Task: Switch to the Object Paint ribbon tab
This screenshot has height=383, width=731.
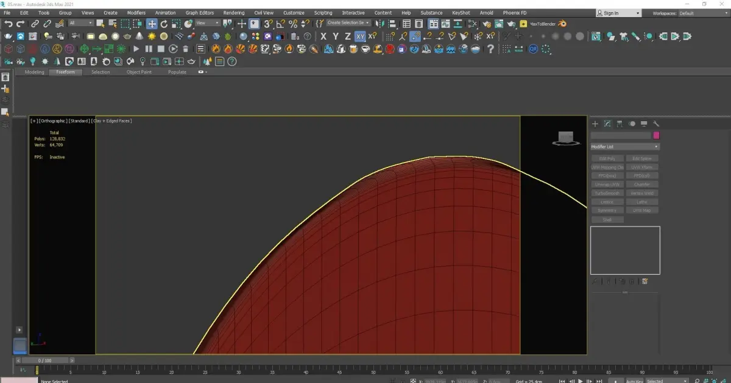Action: click(x=138, y=72)
